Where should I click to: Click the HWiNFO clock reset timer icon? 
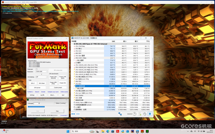(135, 114)
